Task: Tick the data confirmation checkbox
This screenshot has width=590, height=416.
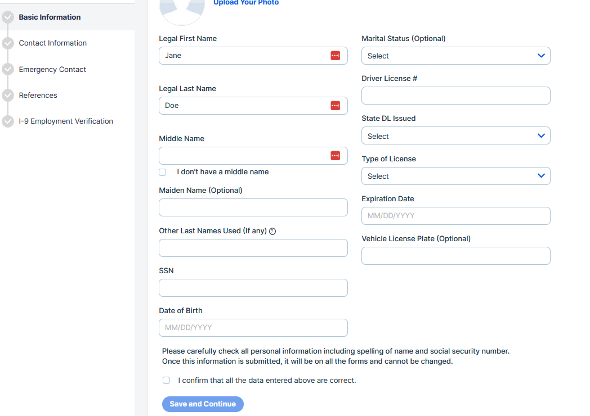Action: pos(166,381)
